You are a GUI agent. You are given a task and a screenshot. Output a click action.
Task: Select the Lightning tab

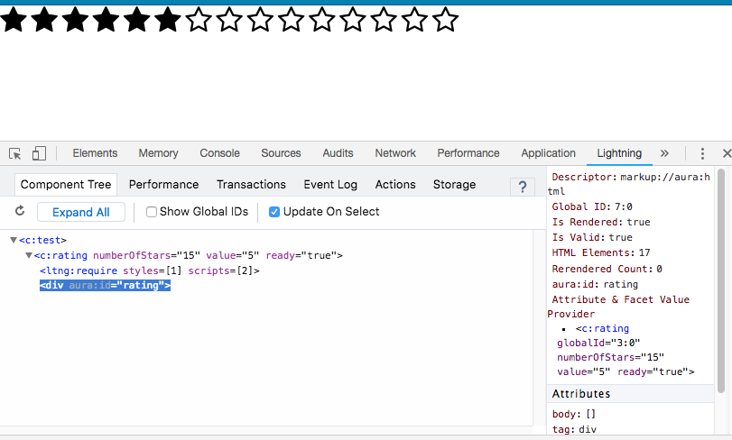619,153
